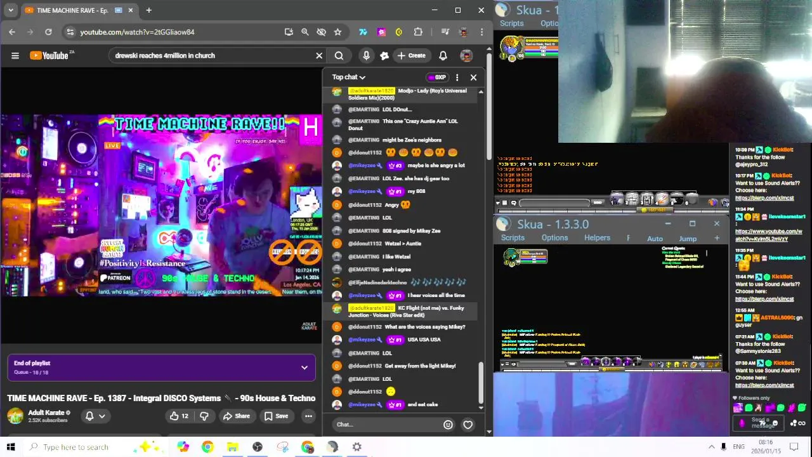
Task: Reload the page in Chrome
Action: click(x=48, y=32)
